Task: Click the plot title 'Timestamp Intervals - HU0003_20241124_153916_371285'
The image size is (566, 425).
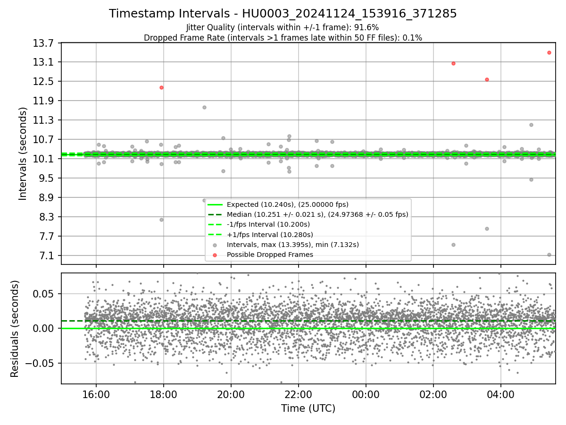Action: (x=283, y=14)
